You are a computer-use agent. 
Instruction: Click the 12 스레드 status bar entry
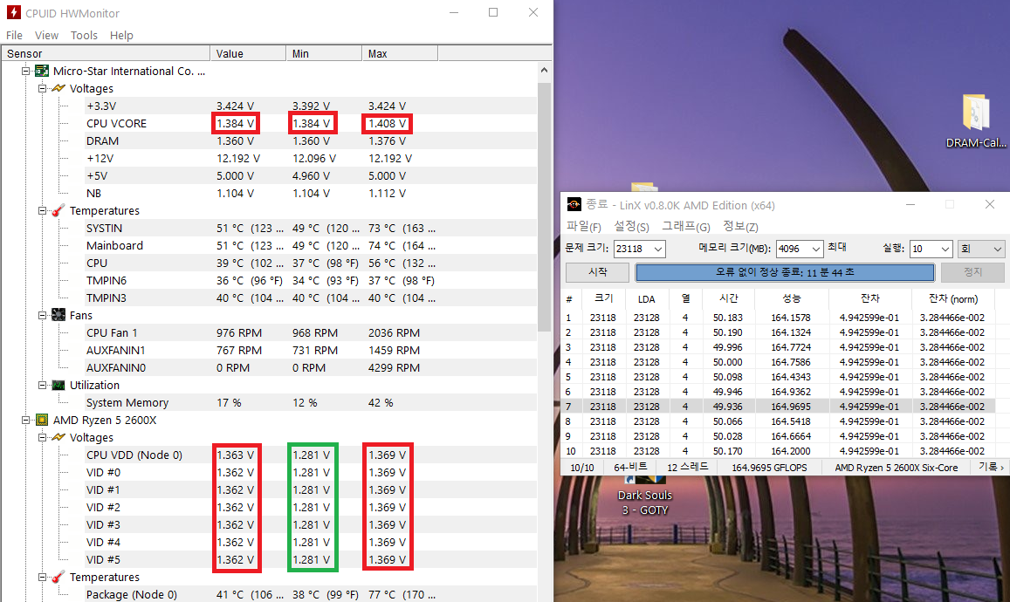[x=687, y=468]
